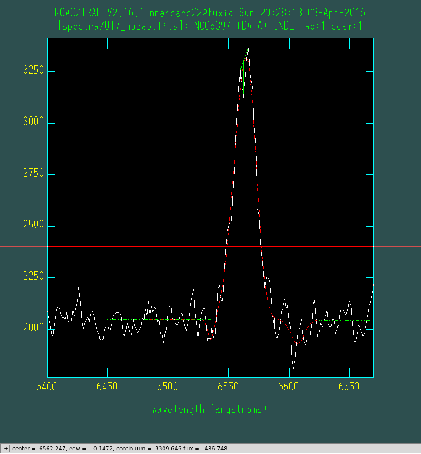This screenshot has height=454, width=421.
Task: Click the small absorption dip near 6535 angstroms
Action: click(x=209, y=339)
